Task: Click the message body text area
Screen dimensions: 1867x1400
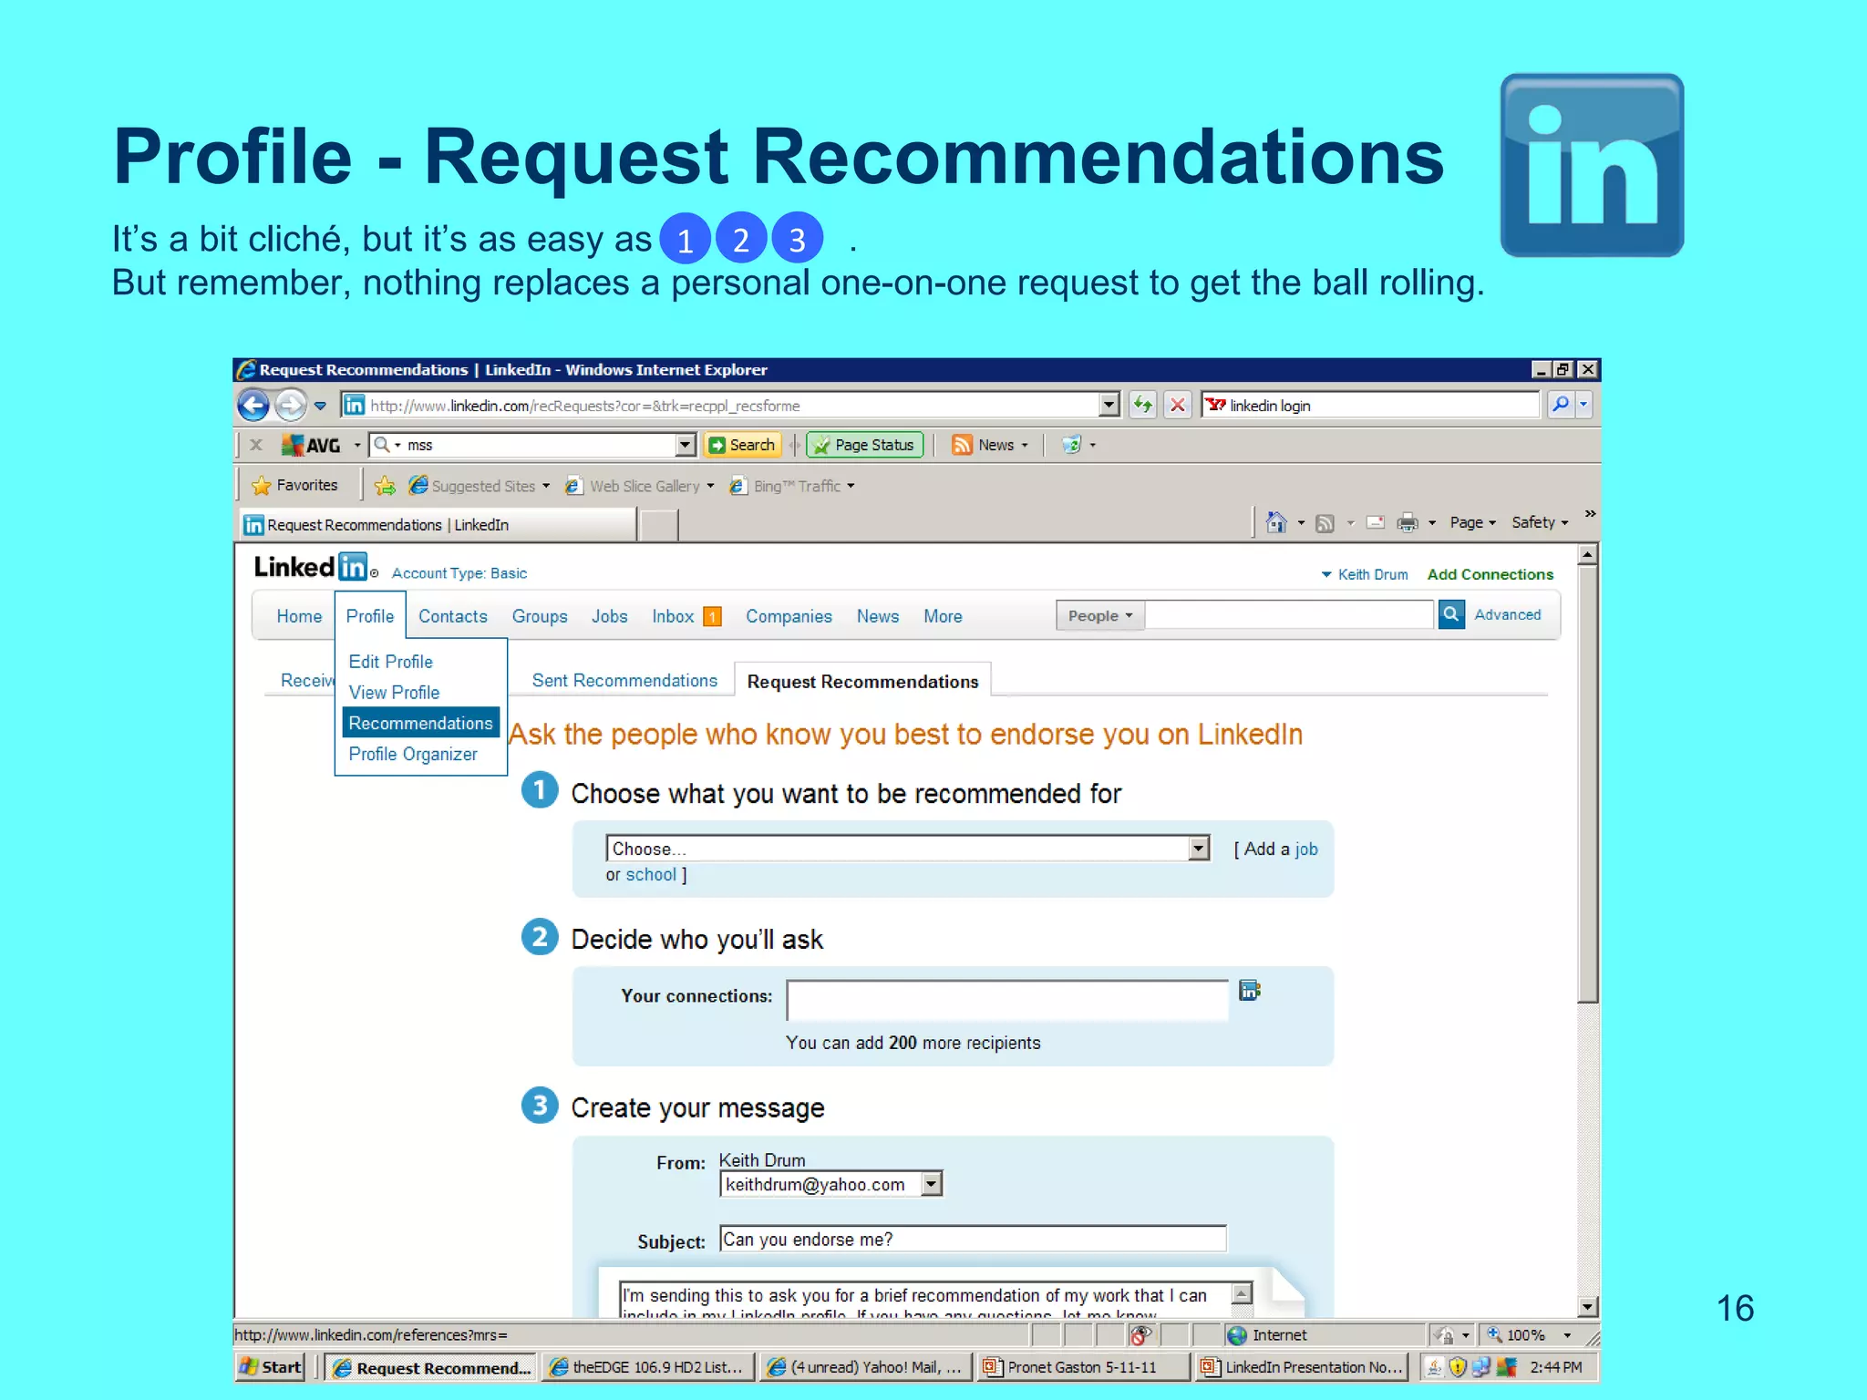Action: coord(925,1299)
